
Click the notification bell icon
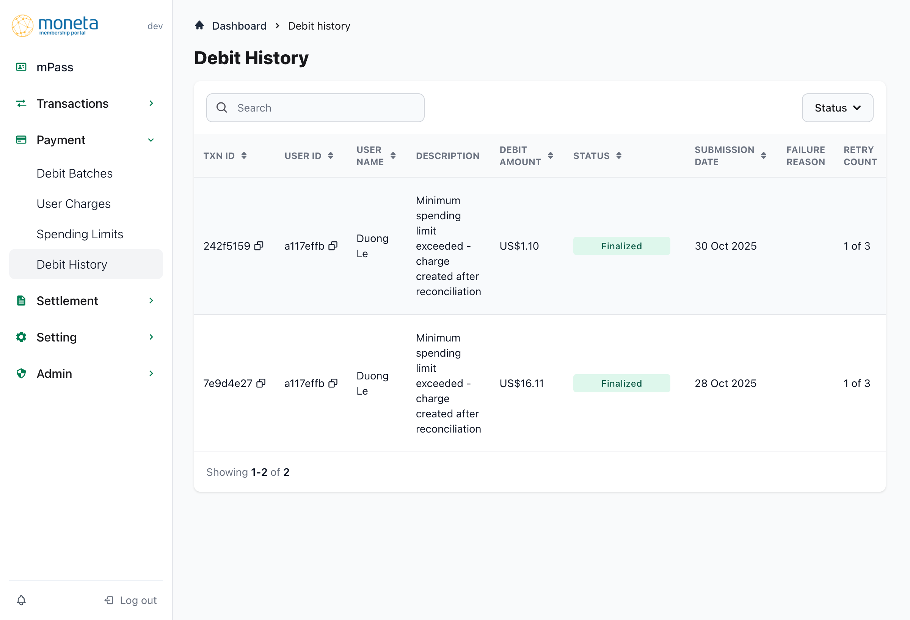pos(21,600)
